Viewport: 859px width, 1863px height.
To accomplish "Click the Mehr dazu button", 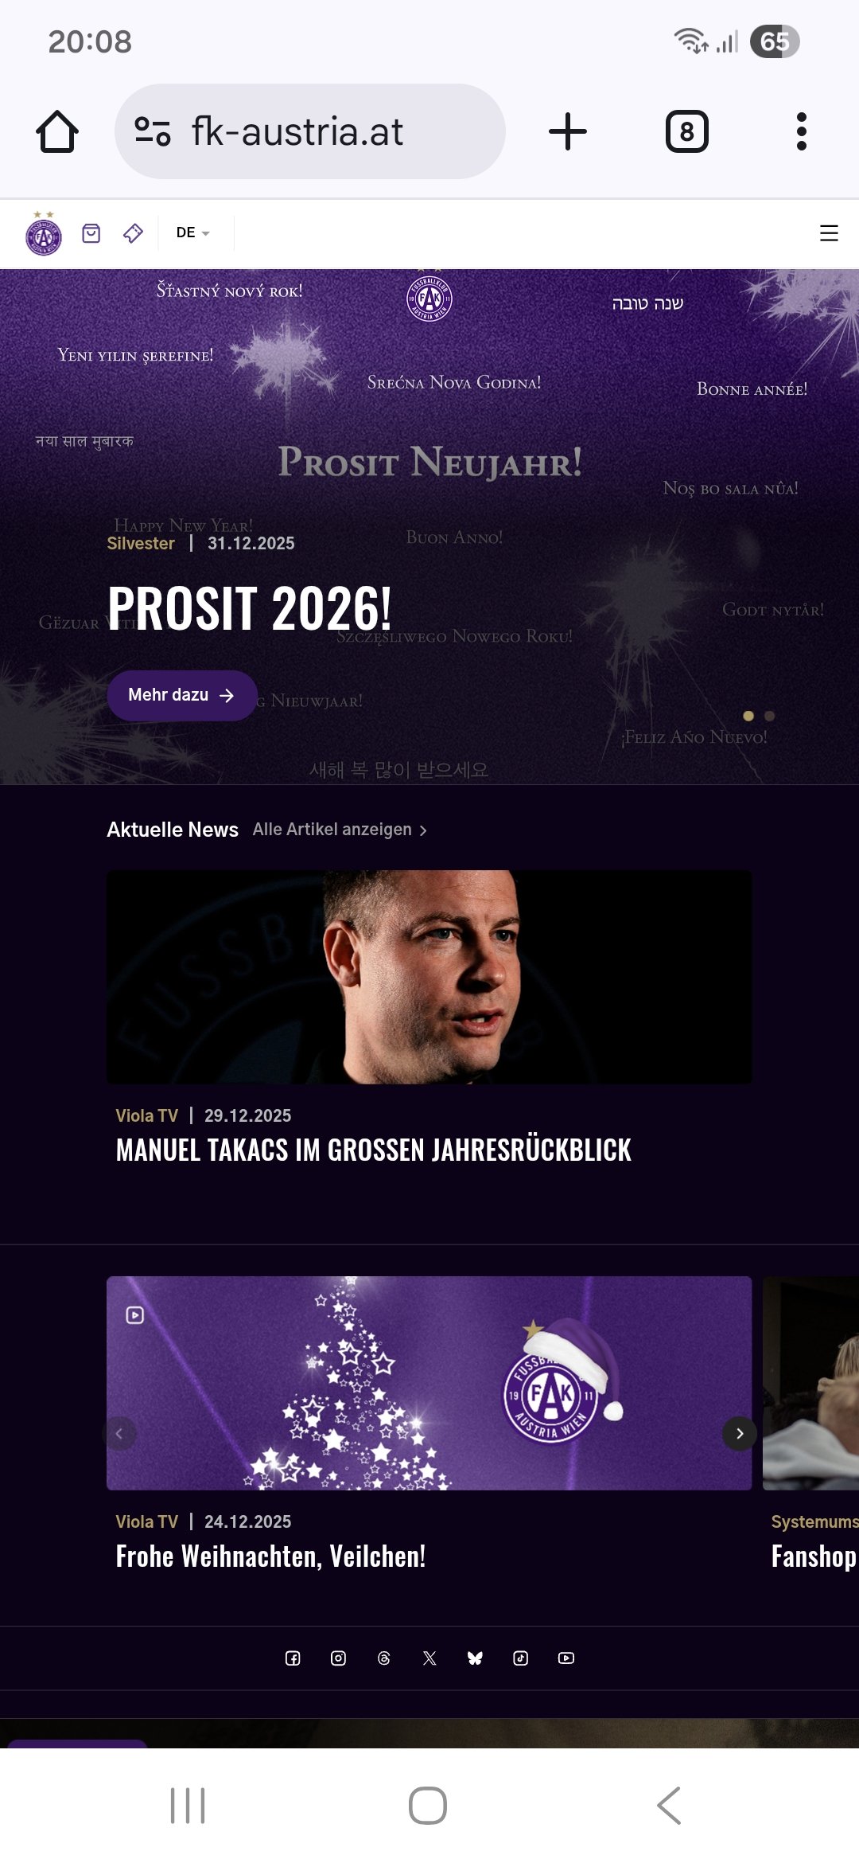I will (181, 695).
